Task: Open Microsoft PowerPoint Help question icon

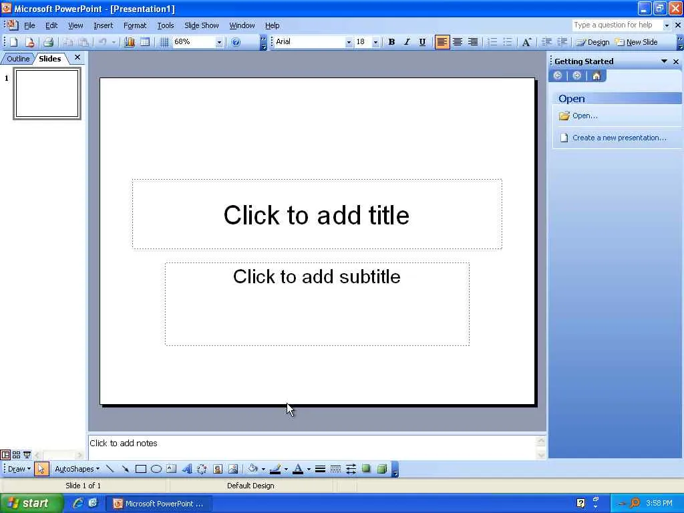Action: (236, 42)
